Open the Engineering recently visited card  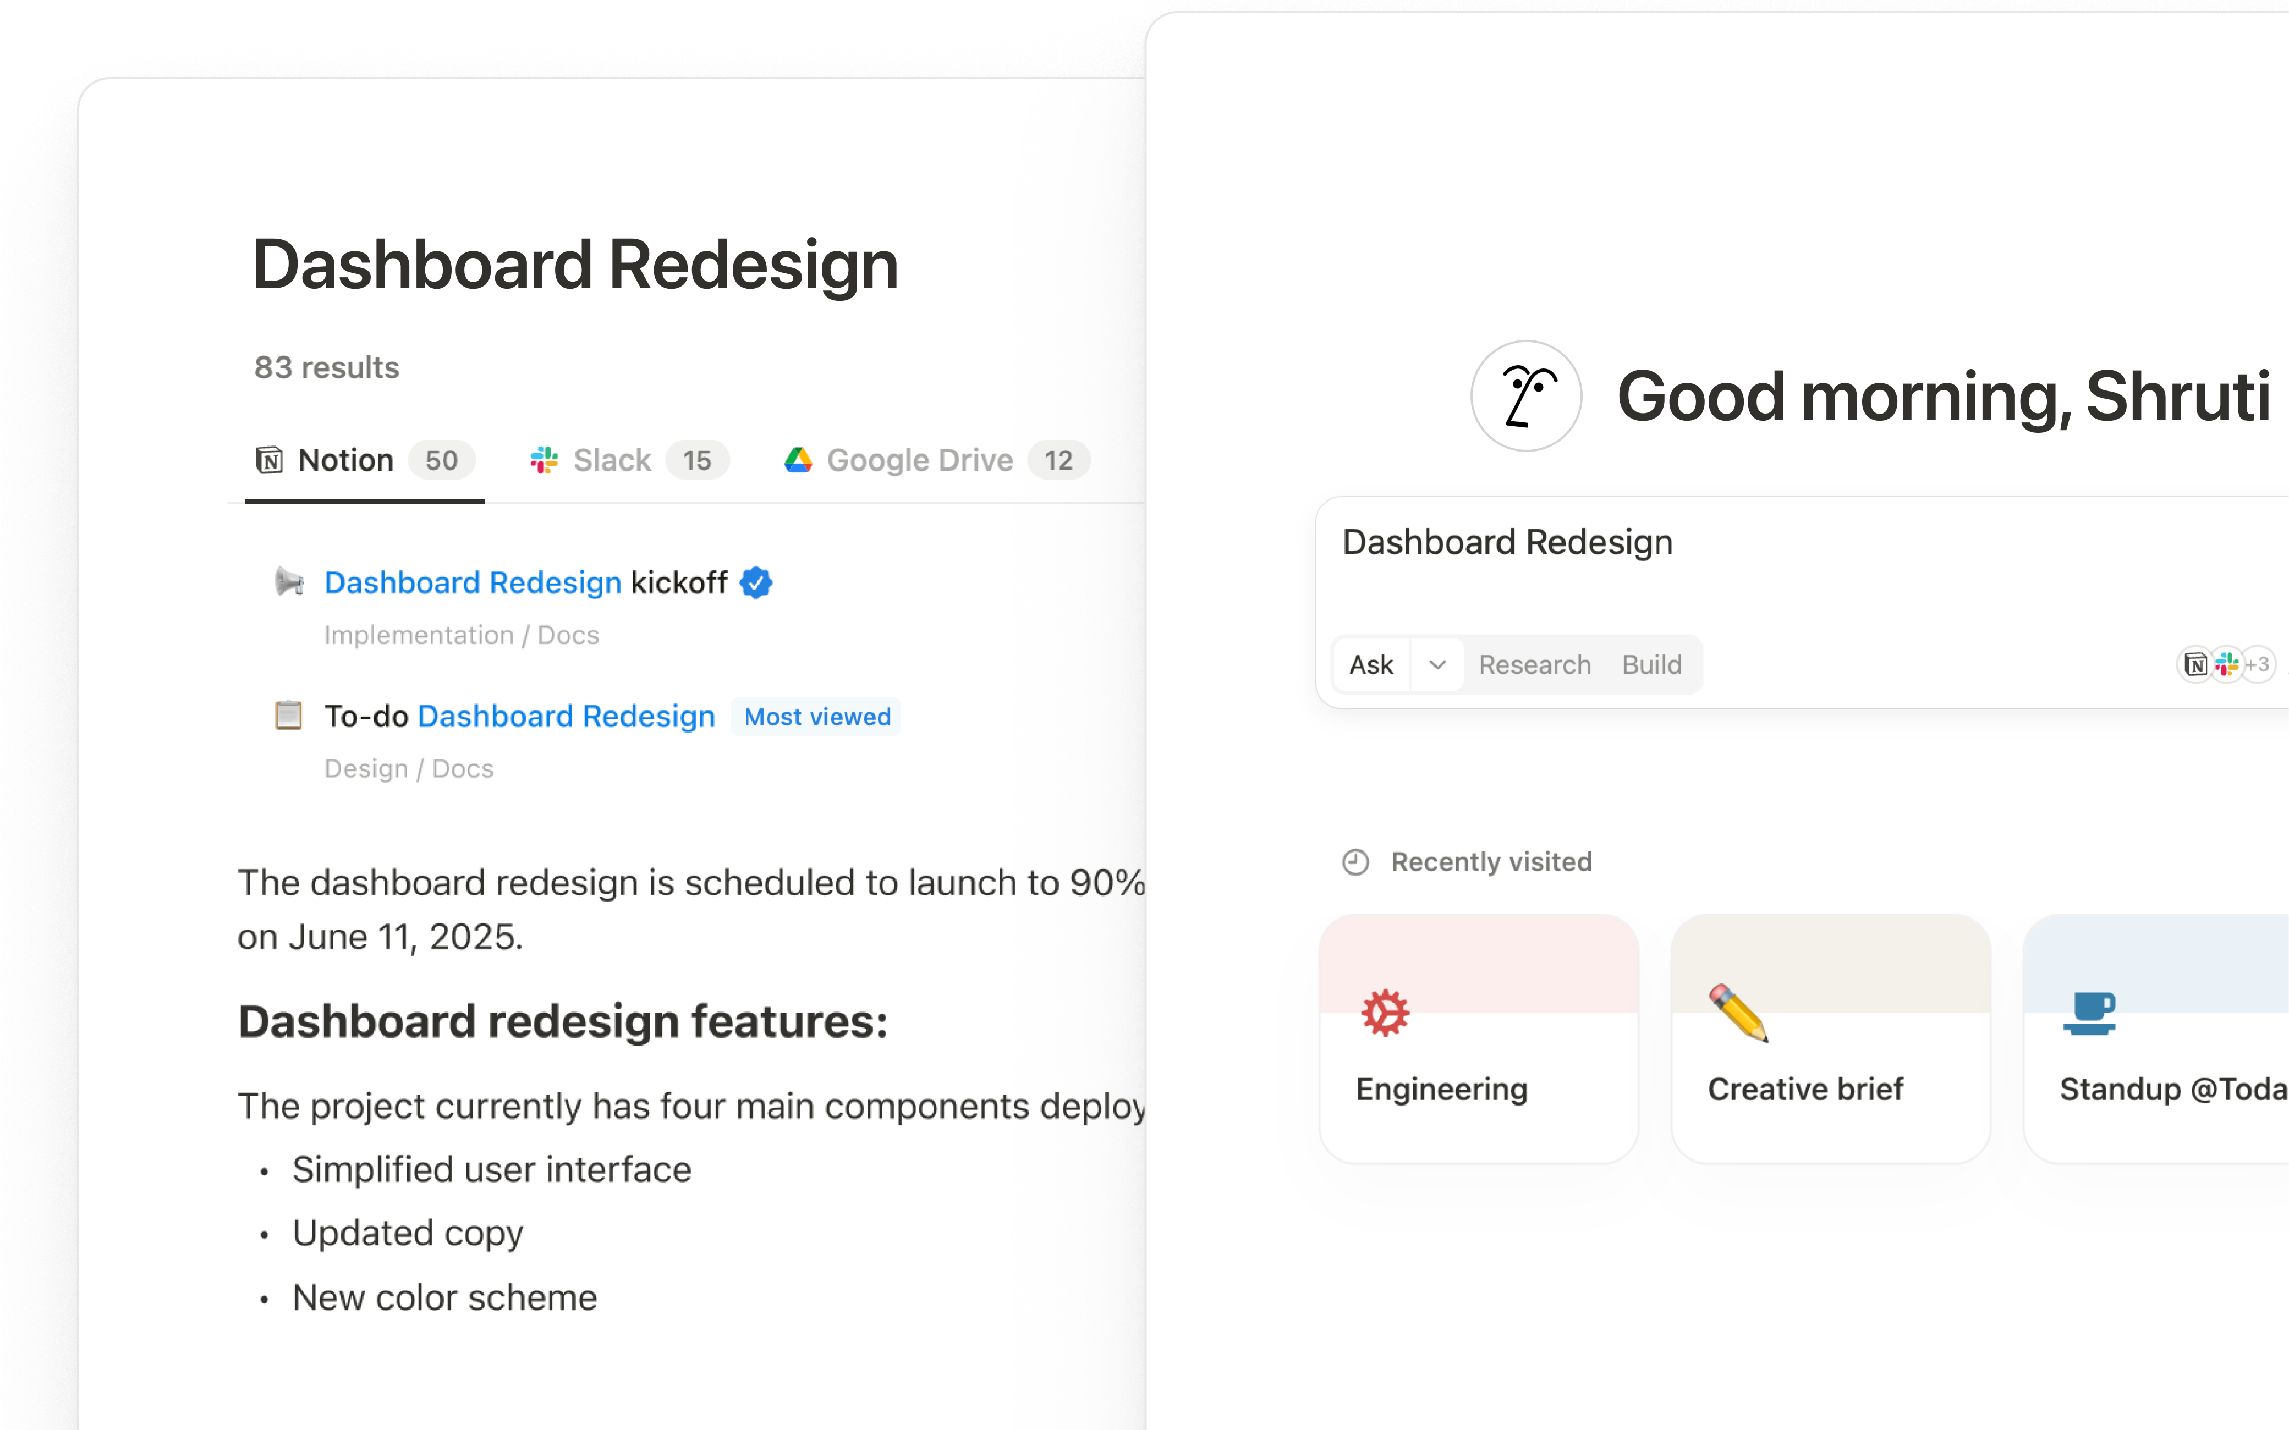click(1478, 1038)
